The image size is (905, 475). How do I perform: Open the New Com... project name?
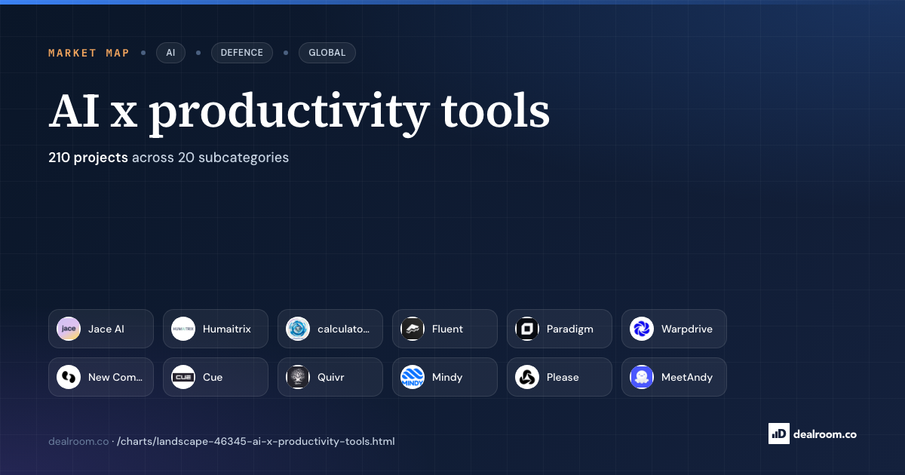[x=115, y=377]
